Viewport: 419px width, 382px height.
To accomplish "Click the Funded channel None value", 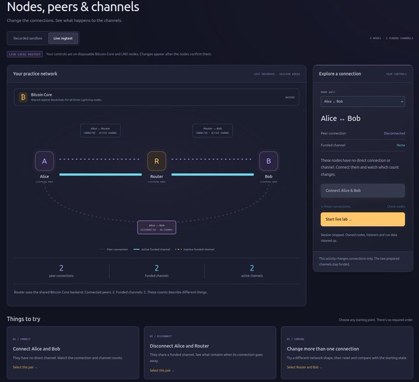I will point(401,145).
